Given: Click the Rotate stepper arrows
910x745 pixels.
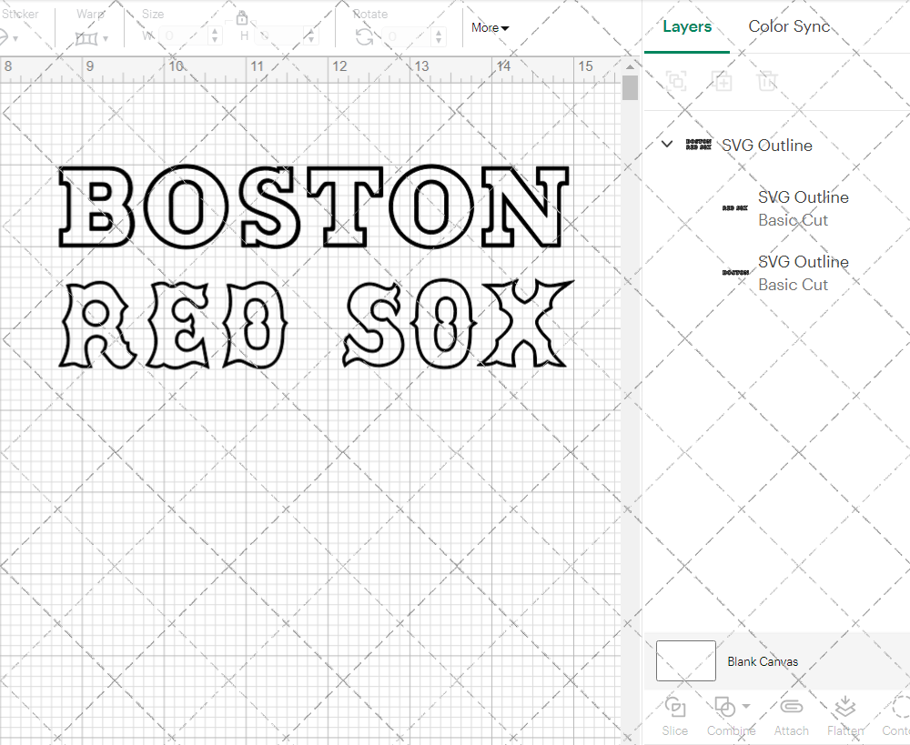Looking at the screenshot, I should (x=439, y=36).
